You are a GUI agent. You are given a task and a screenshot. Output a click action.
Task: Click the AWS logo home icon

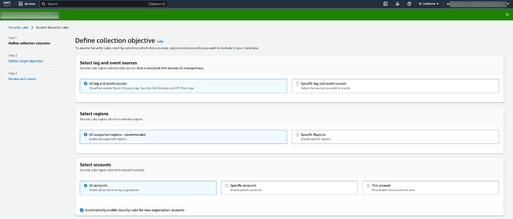click(x=7, y=4)
